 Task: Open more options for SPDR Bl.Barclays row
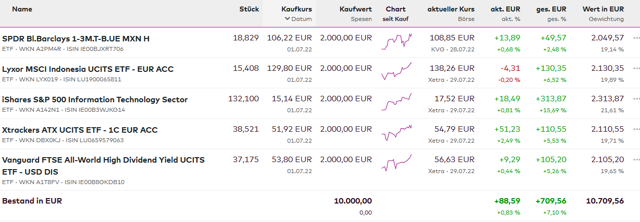tap(636, 38)
